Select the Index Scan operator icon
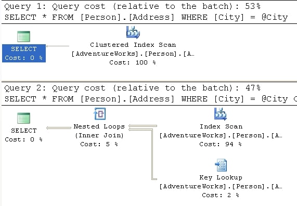Viewport: 297px width, 206px height. point(221,114)
